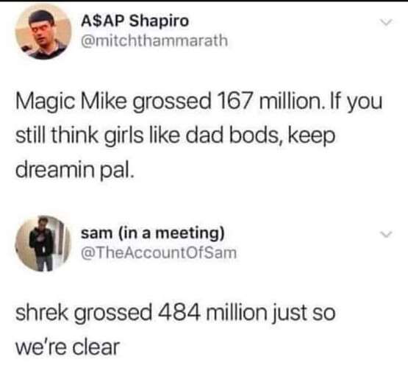Click the "167 million" figure in the tweet

[271, 102]
